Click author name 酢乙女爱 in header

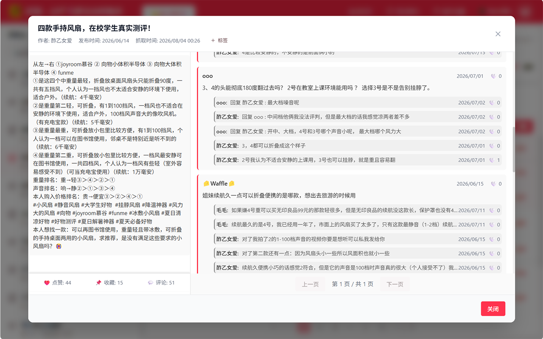click(x=62, y=41)
